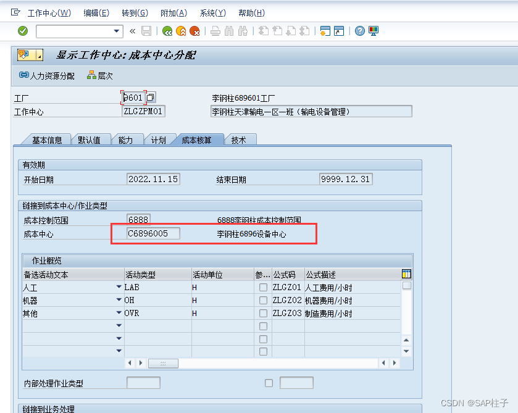Click table select-all box under configuration icon

[x=407, y=285]
